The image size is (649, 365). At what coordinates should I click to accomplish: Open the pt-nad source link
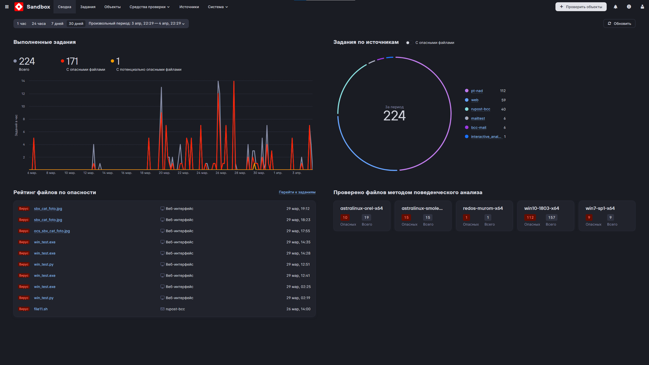pyautogui.click(x=477, y=91)
